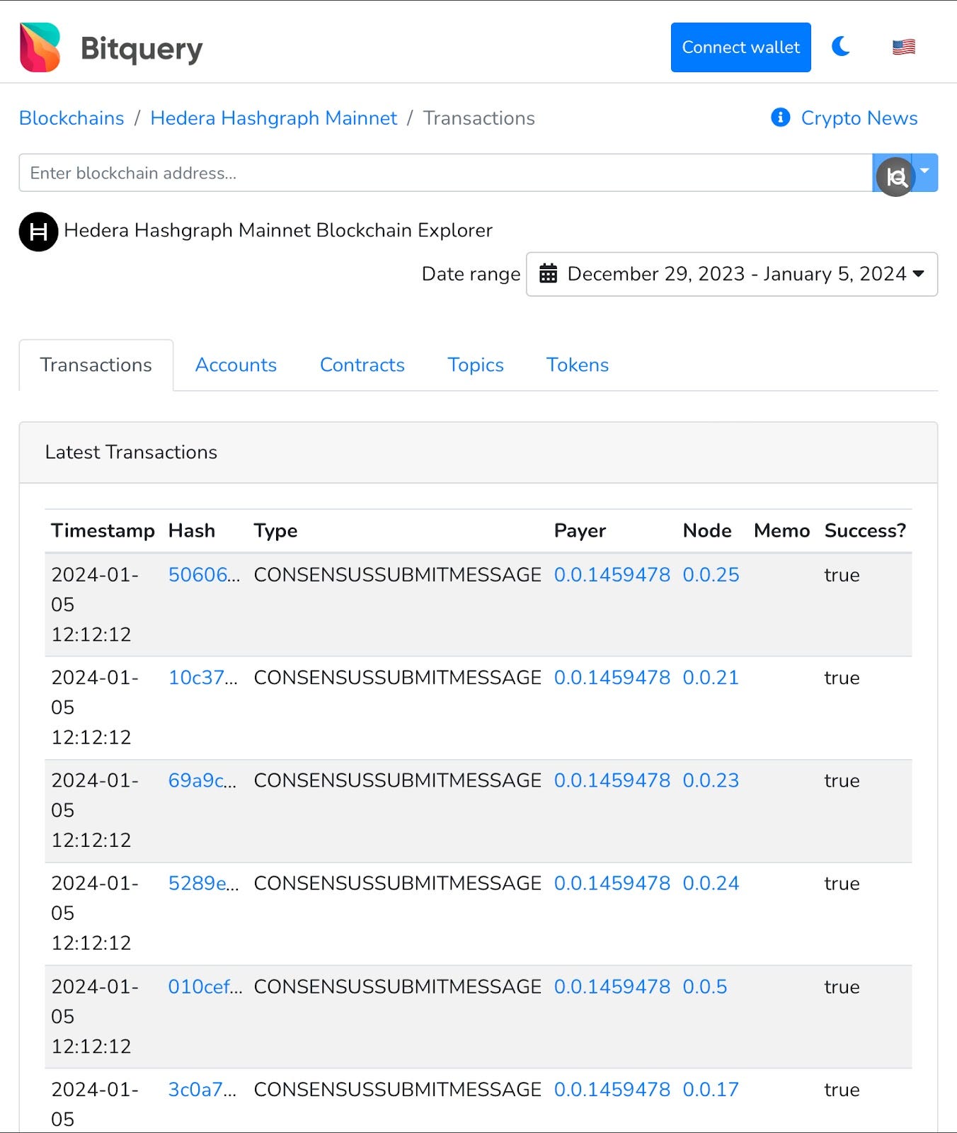Image resolution: width=957 pixels, height=1133 pixels.
Task: Toggle dark mode moon icon
Action: (840, 47)
